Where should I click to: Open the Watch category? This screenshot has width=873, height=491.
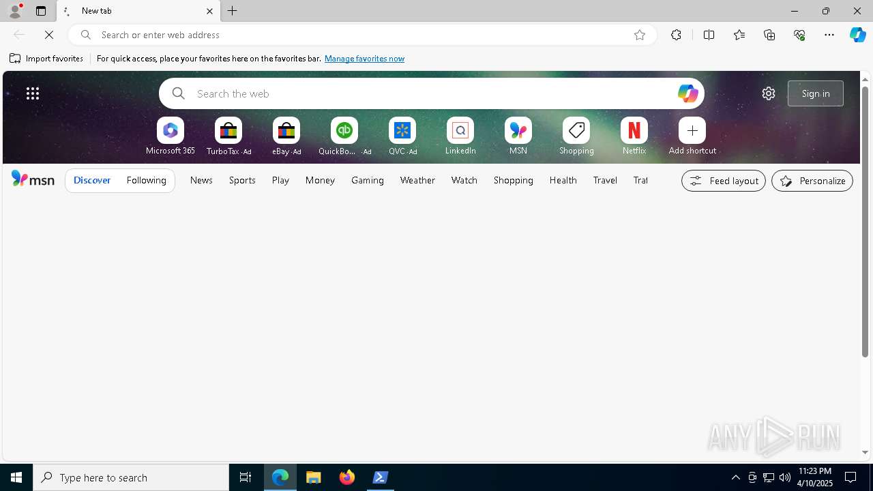tap(464, 180)
